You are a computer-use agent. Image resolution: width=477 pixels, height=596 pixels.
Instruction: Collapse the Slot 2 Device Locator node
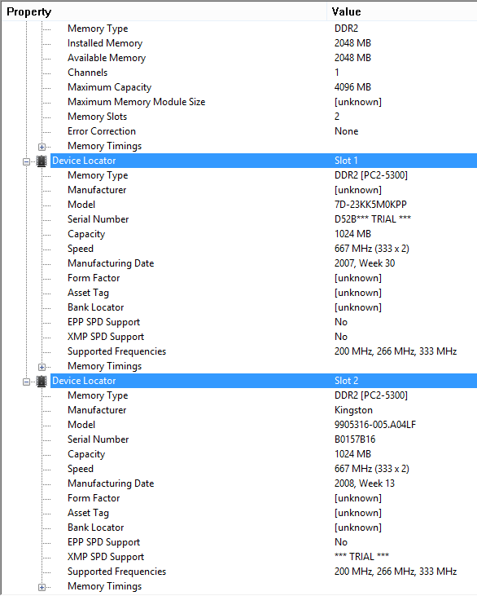click(x=26, y=382)
